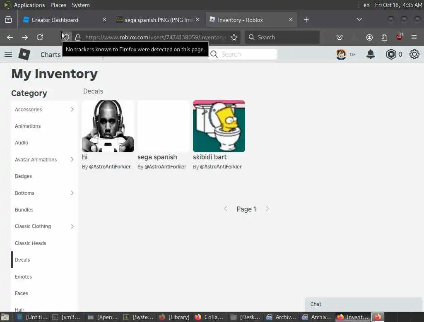The width and height of the screenshot is (424, 322).
Task: Open the blank sega spanish thumbnail
Action: pos(163,126)
